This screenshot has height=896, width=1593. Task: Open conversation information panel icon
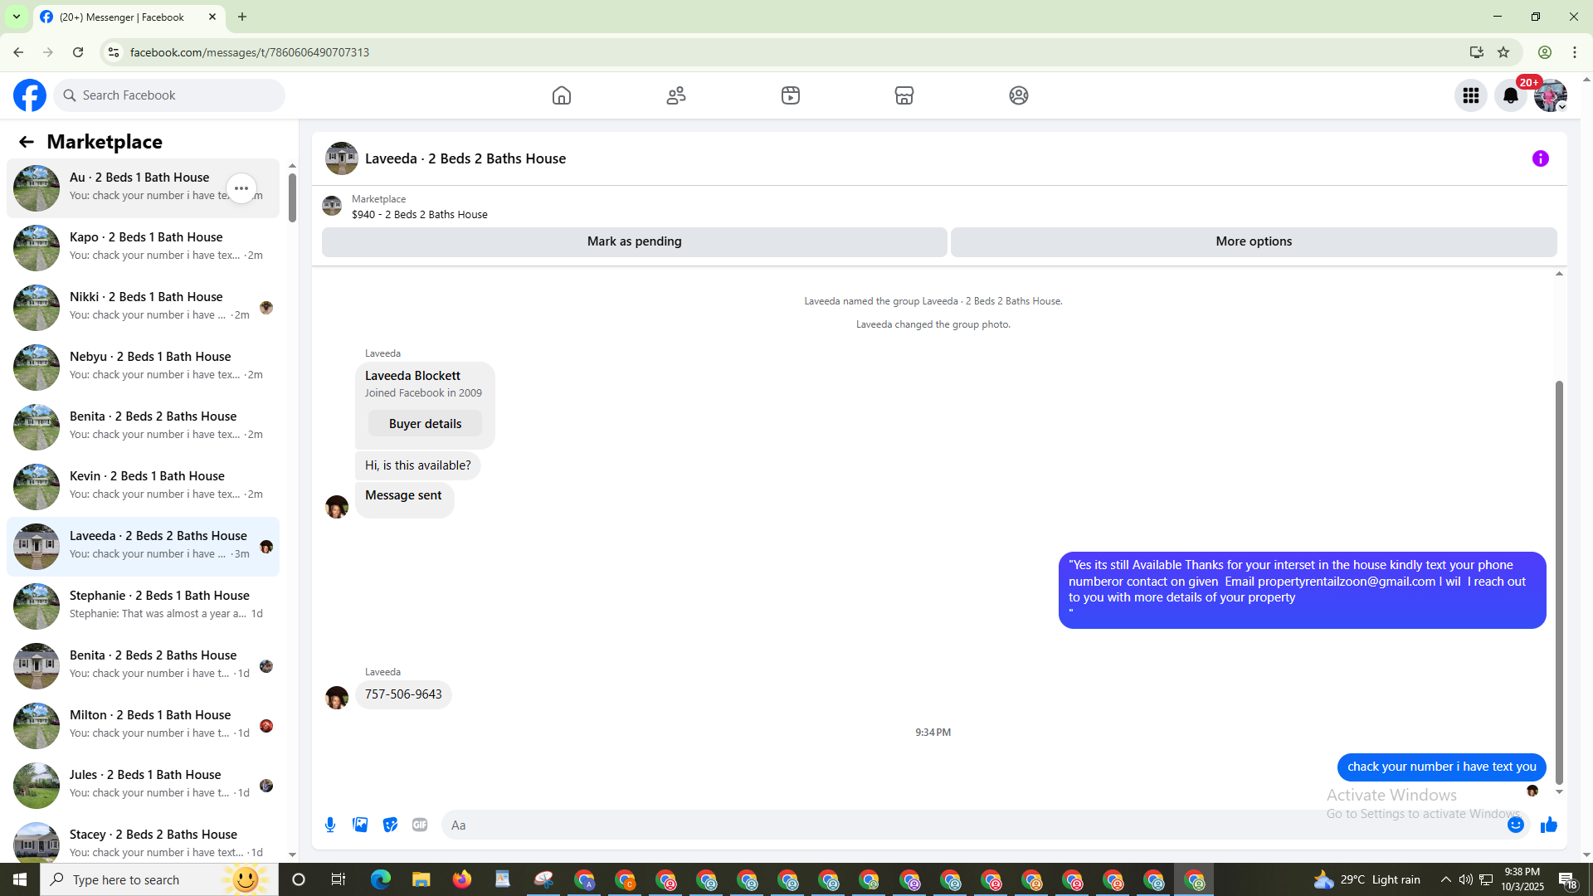point(1541,158)
